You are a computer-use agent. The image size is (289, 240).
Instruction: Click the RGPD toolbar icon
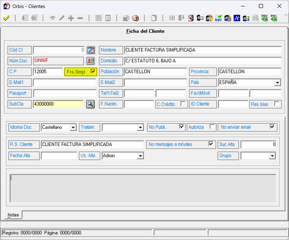(218, 18)
